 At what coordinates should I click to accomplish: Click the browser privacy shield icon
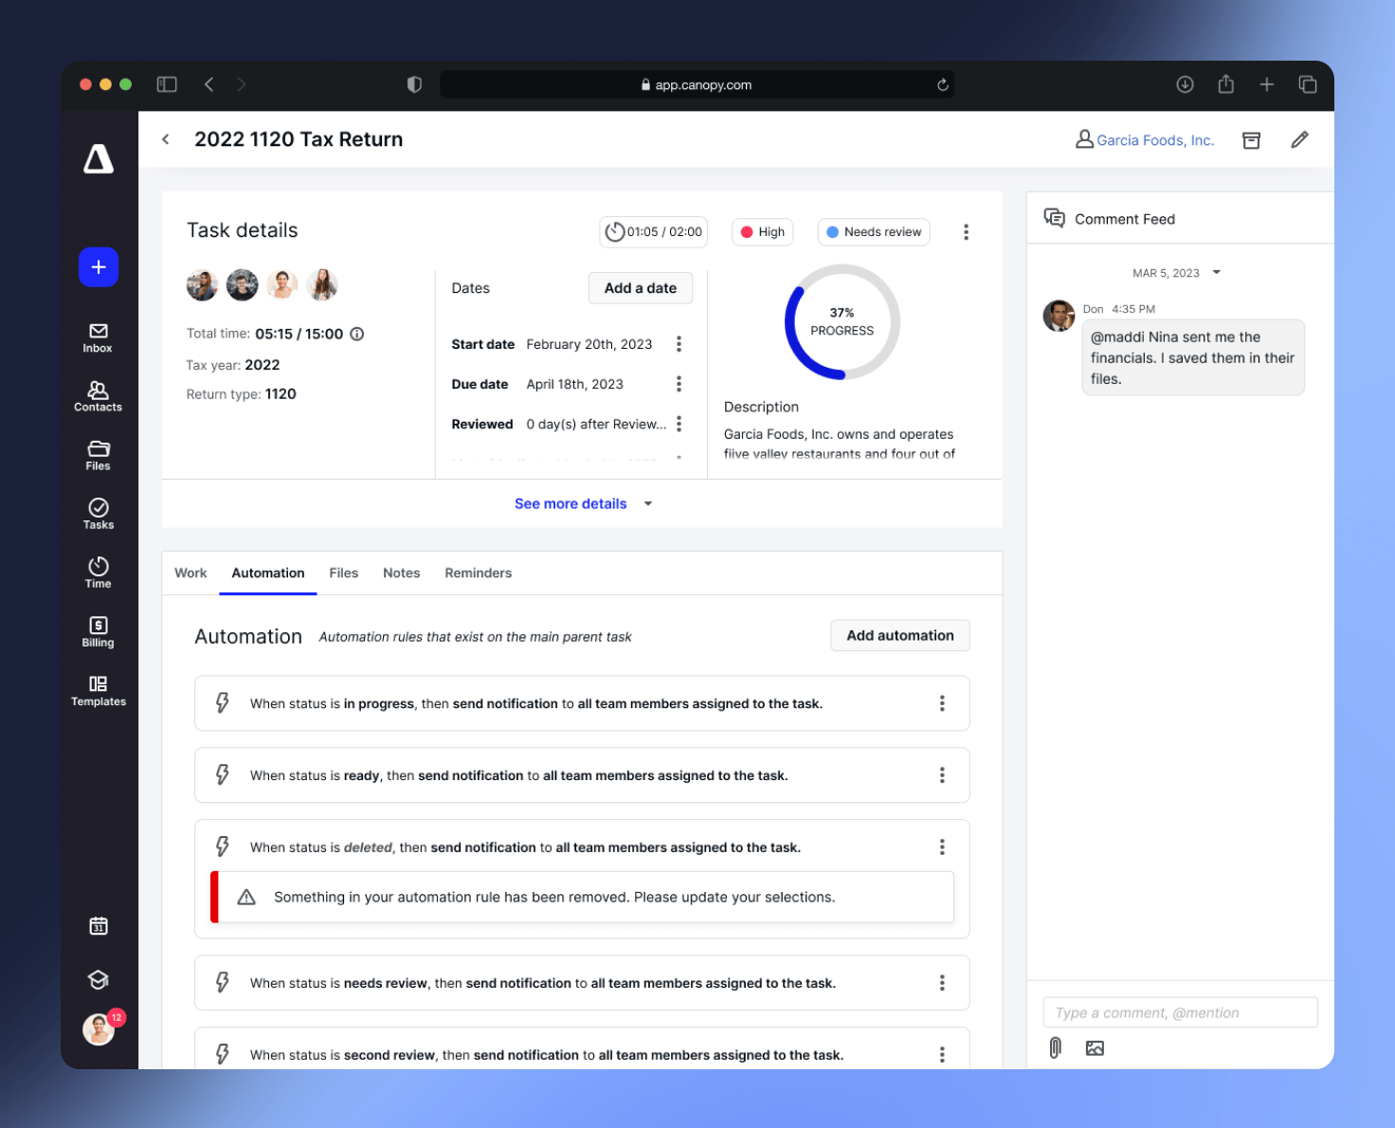[414, 84]
